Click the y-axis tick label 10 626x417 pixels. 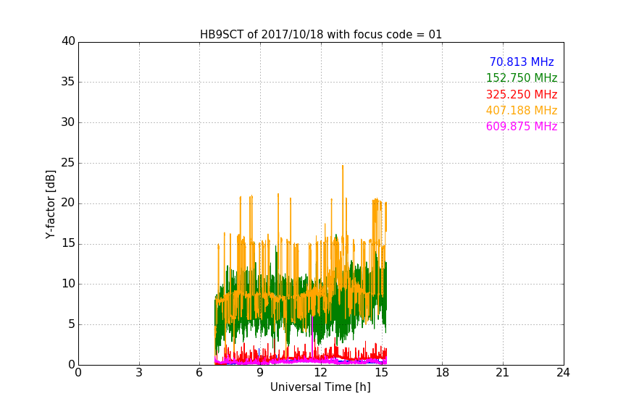68,284
